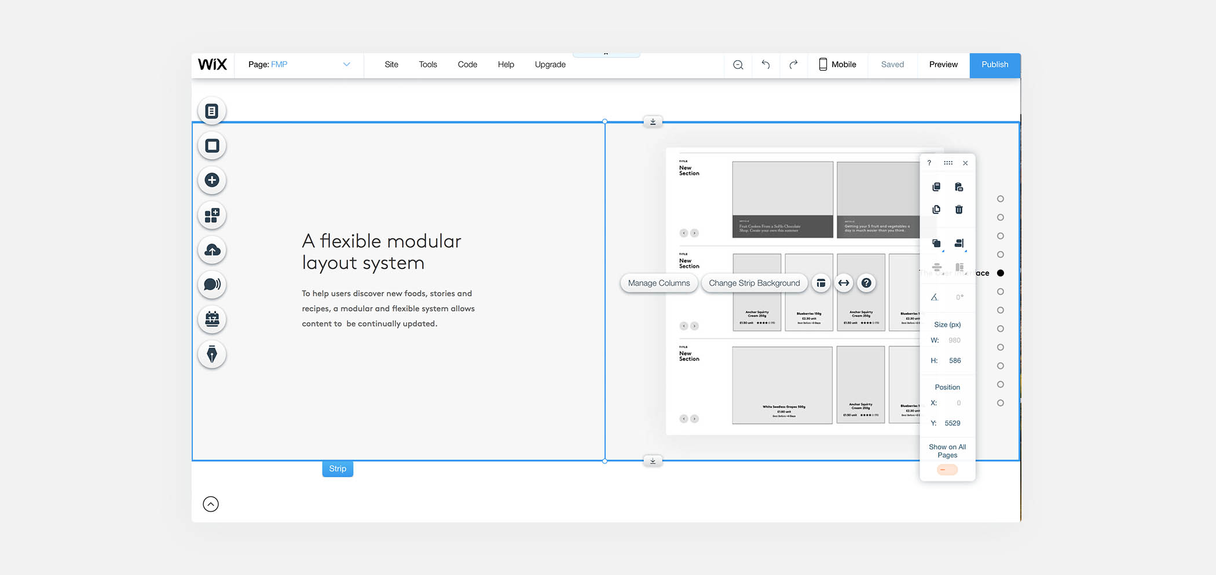Screen dimensions: 1216x575
Task: Open the align icon dropdown
Action: tap(959, 244)
